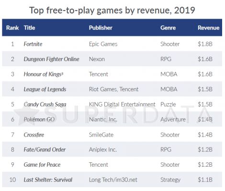The image size is (225, 191).
Task: Click the Publisher column header
Action: click(101, 28)
